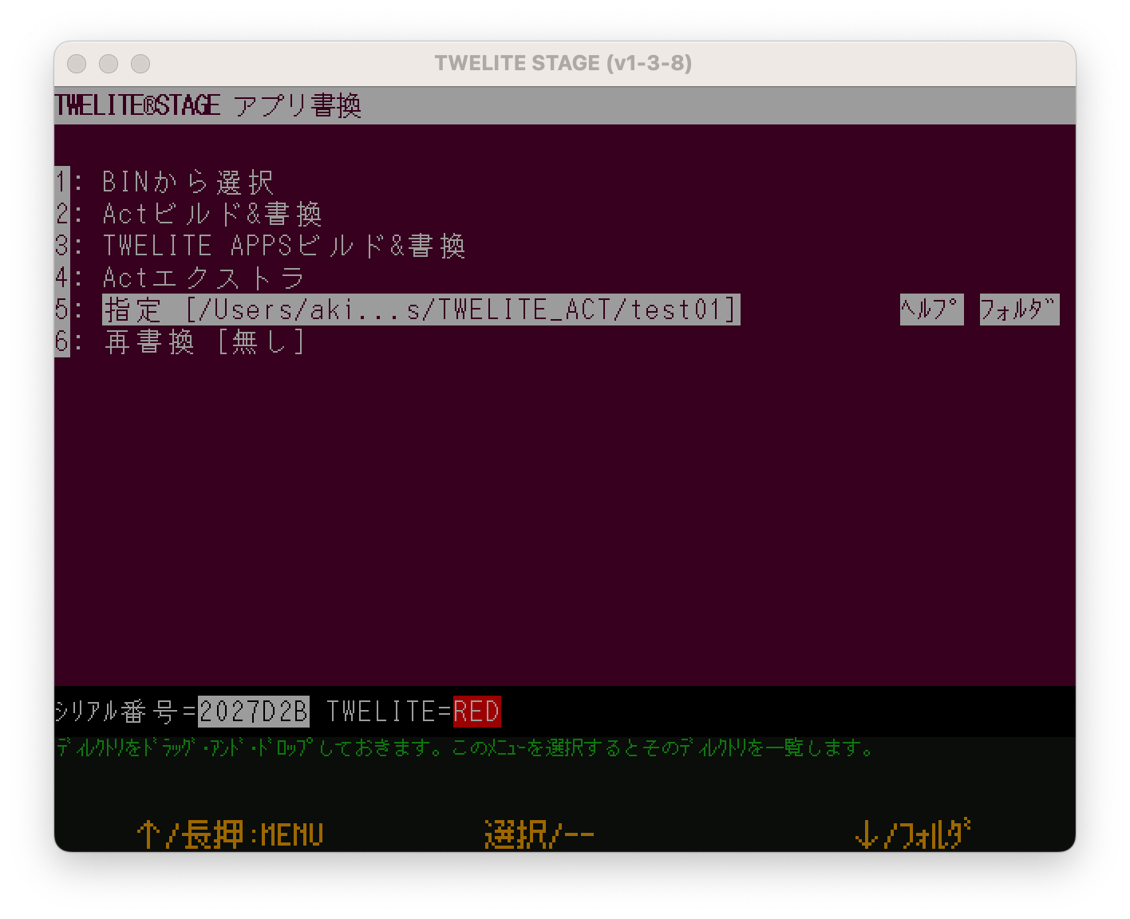Click the serial number 2027D2B field

[x=252, y=710]
